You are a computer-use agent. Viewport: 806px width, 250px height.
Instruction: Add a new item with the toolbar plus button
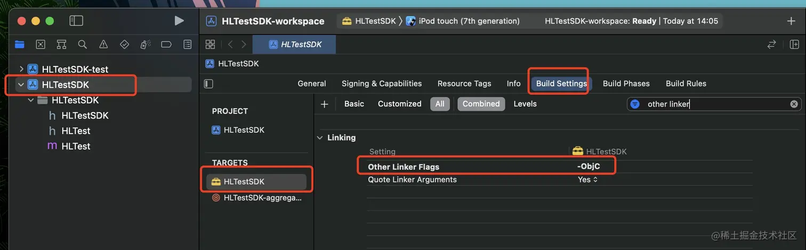(x=791, y=21)
